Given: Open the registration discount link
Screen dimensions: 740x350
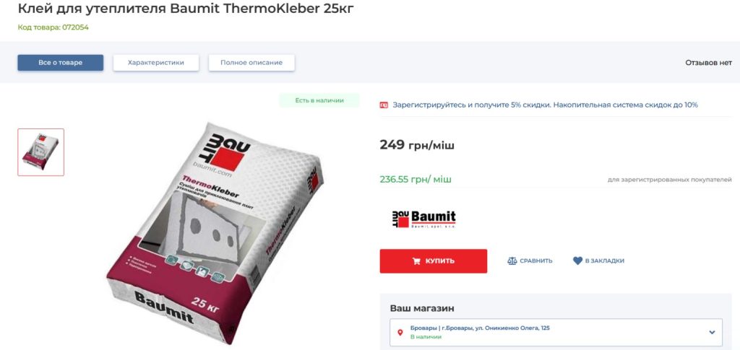Looking at the screenshot, I should pos(545,105).
